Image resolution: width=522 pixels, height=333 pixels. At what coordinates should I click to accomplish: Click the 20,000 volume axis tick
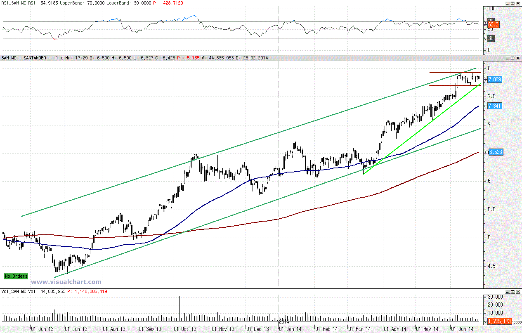click(494, 305)
